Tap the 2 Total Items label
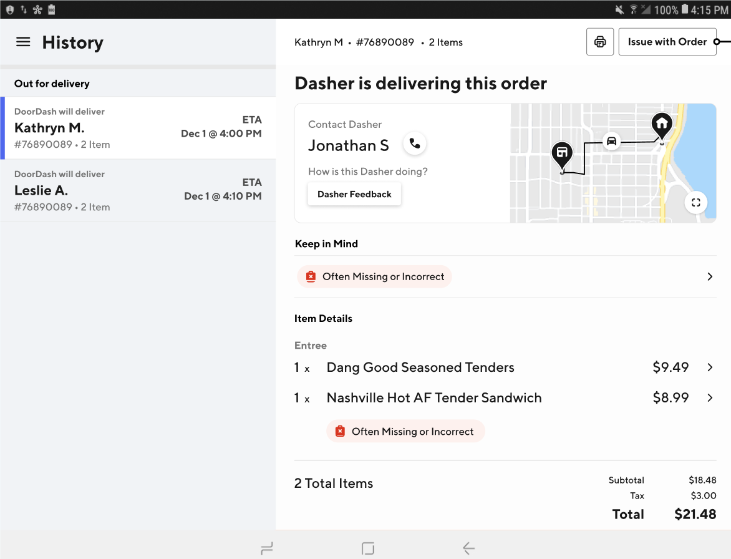The height and width of the screenshot is (559, 731). pyautogui.click(x=333, y=484)
